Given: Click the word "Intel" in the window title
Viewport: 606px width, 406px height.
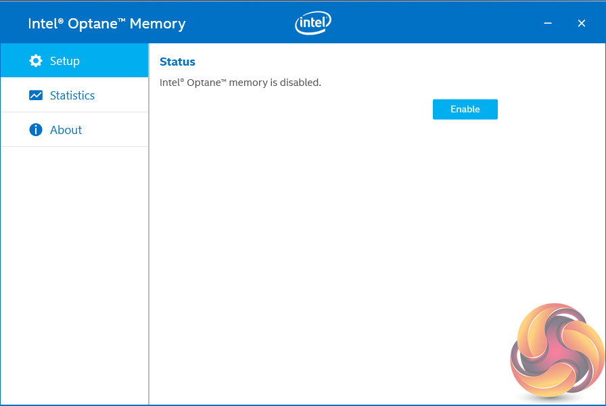Looking at the screenshot, I should (42, 24).
